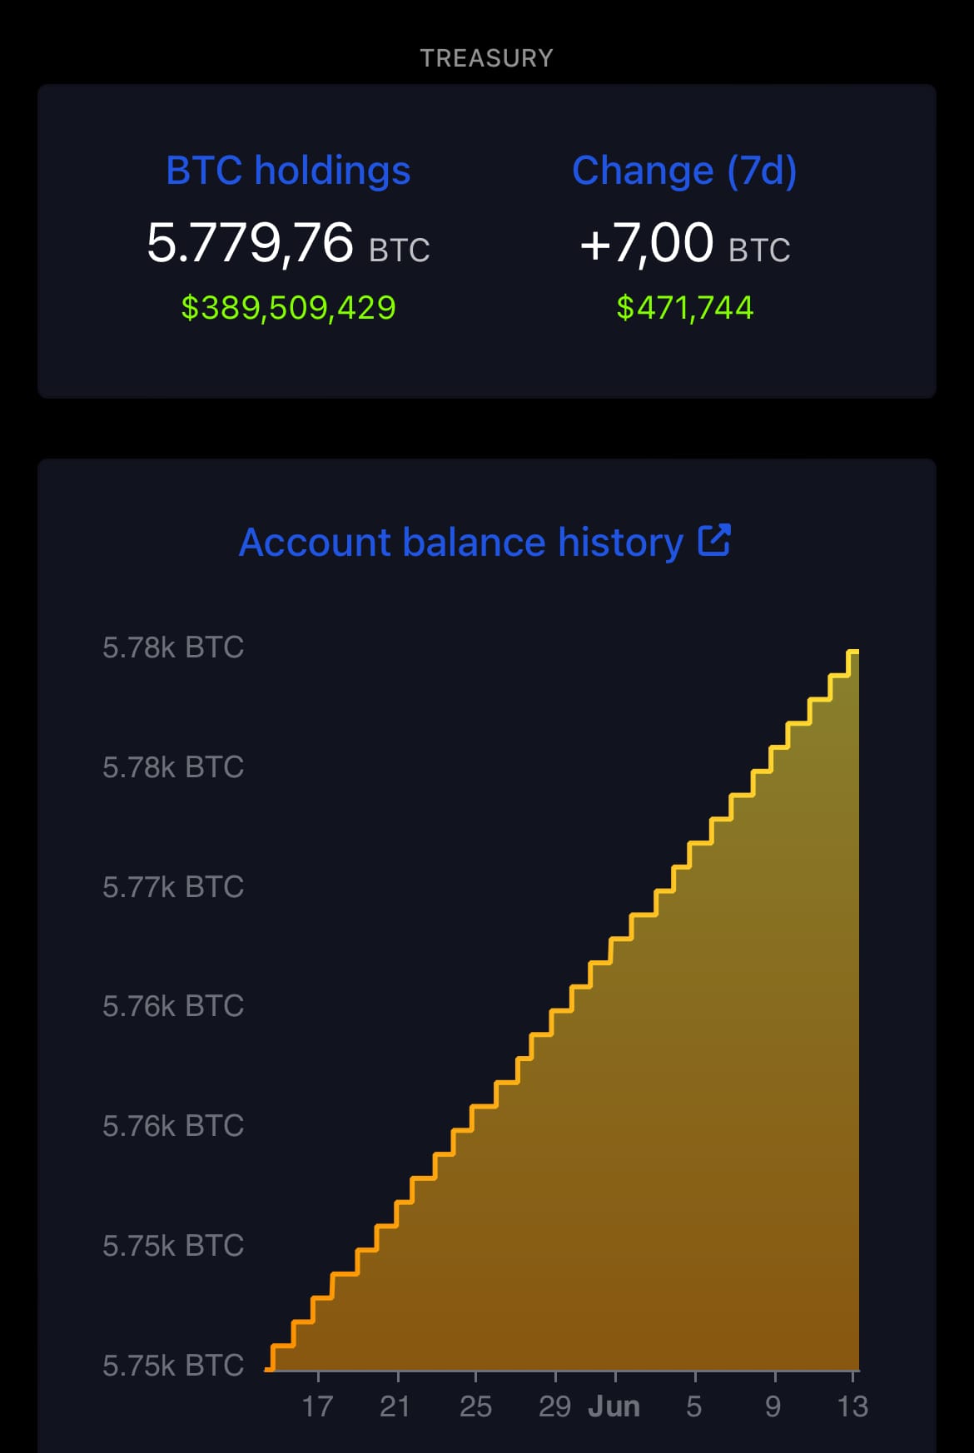
Task: Click the $471,744 change amount
Action: click(x=684, y=308)
